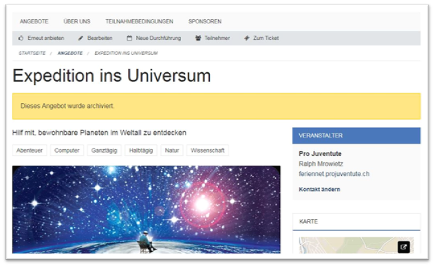434x266 pixels.
Task: Navigate to Startseite breadcrumb
Action: coord(32,53)
